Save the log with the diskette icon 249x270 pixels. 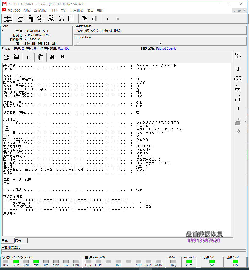(16, 57)
